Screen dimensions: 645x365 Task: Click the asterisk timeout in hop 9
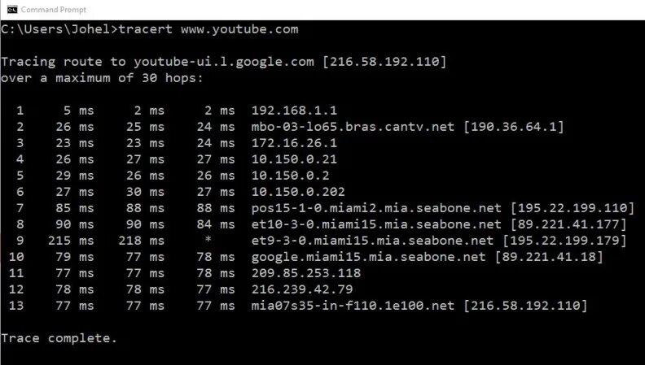tap(208, 240)
